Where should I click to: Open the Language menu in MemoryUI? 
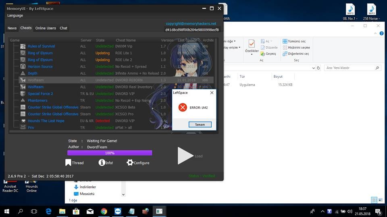click(x=15, y=16)
